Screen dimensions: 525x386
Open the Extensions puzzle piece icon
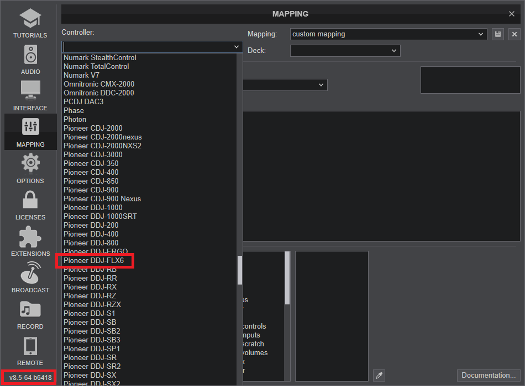pyautogui.click(x=30, y=237)
